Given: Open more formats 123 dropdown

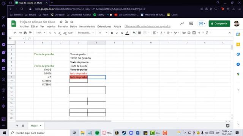Looking at the screenshot, I should pyautogui.click(x=71, y=33).
